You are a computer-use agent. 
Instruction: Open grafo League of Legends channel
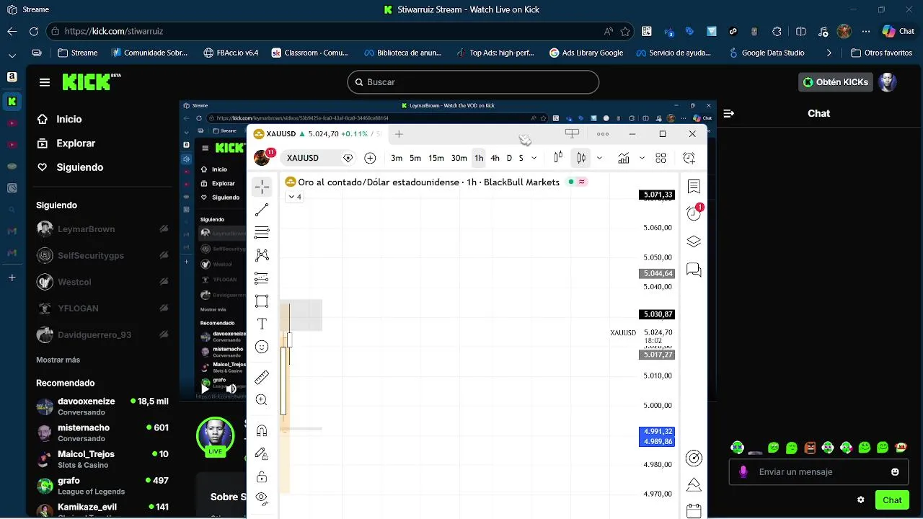(x=102, y=486)
